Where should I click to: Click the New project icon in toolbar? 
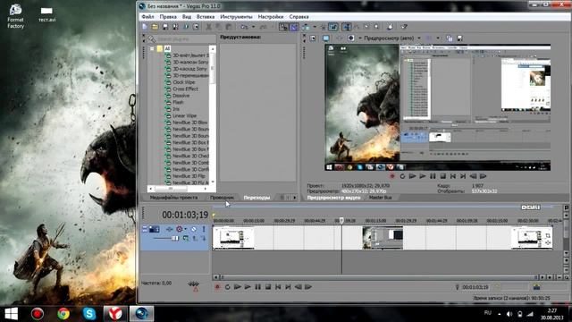[x=145, y=27]
